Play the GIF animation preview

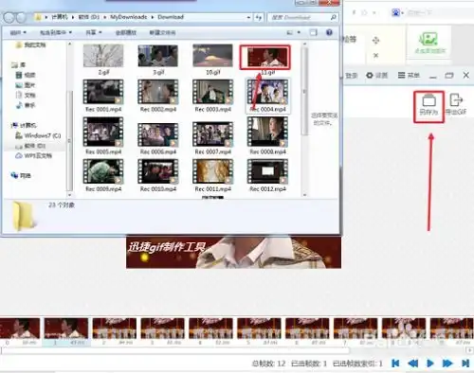click(x=430, y=364)
